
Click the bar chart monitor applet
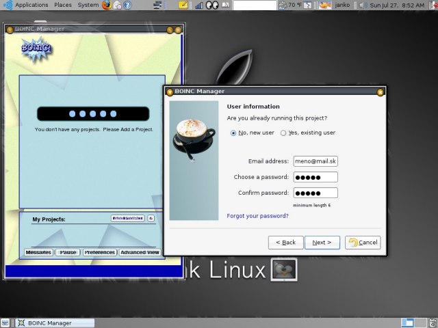[x=199, y=5]
